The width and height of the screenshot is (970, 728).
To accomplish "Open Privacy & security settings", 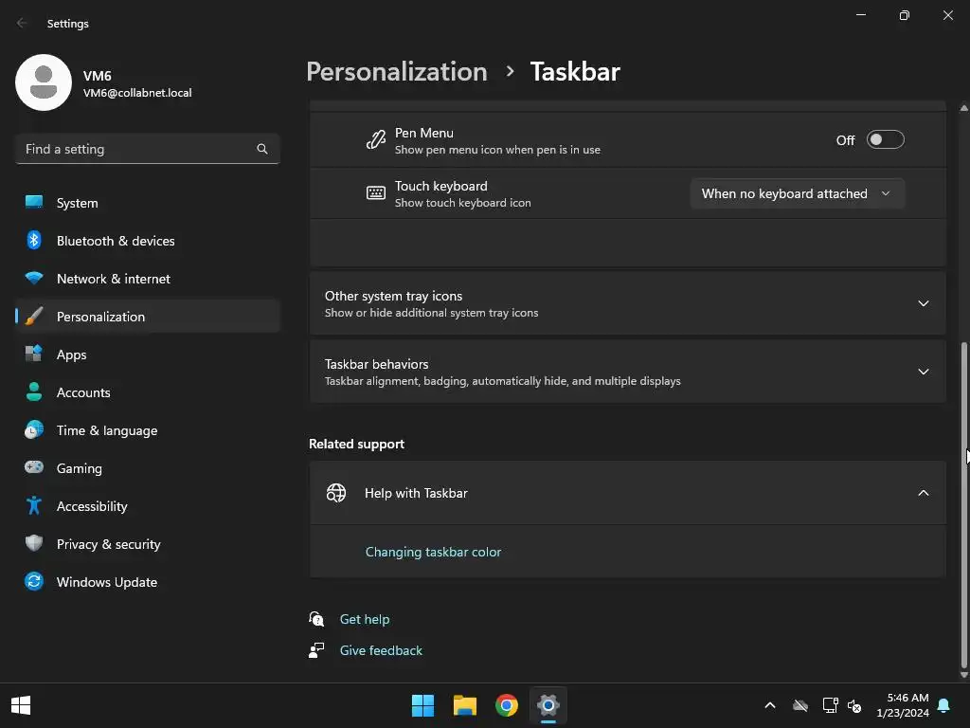I will point(147,543).
